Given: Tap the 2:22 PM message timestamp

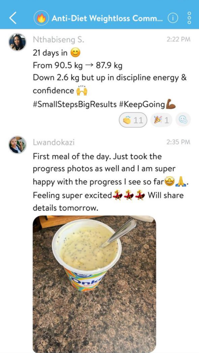Looking at the screenshot, I should 178,40.
